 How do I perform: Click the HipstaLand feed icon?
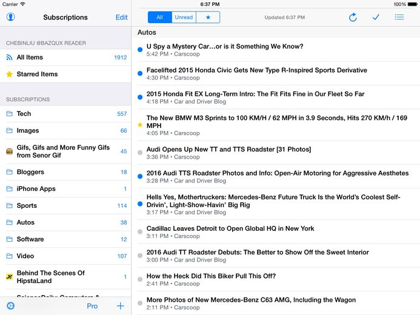pyautogui.click(x=9, y=277)
